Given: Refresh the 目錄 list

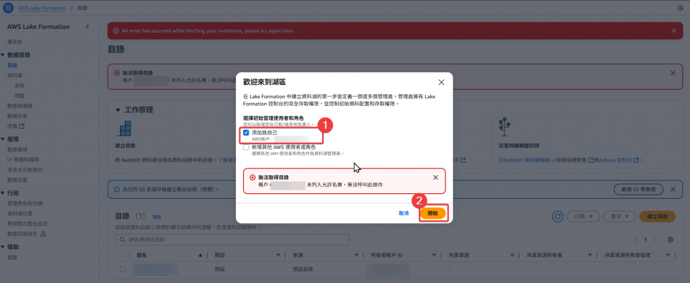Looking at the screenshot, I should click(557, 216).
